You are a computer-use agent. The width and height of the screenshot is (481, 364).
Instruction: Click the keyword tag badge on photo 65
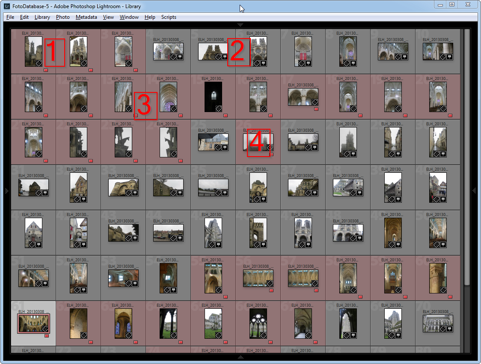pyautogui.click(x=219, y=335)
